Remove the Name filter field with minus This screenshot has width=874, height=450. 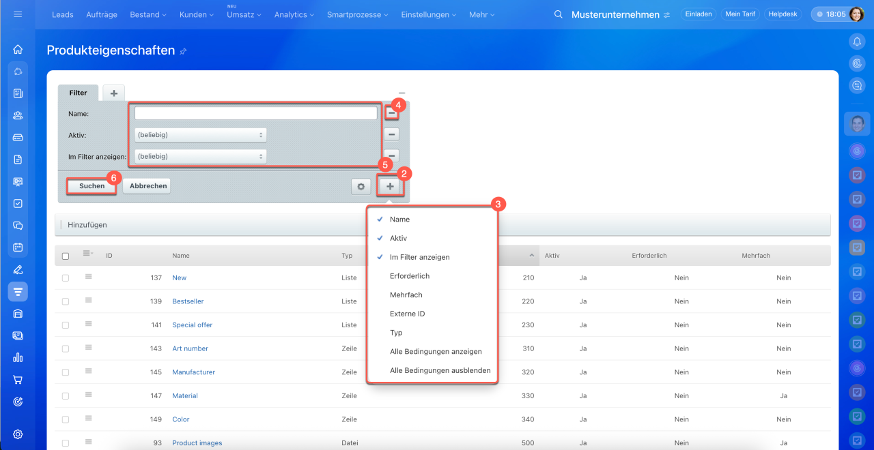[x=391, y=113]
